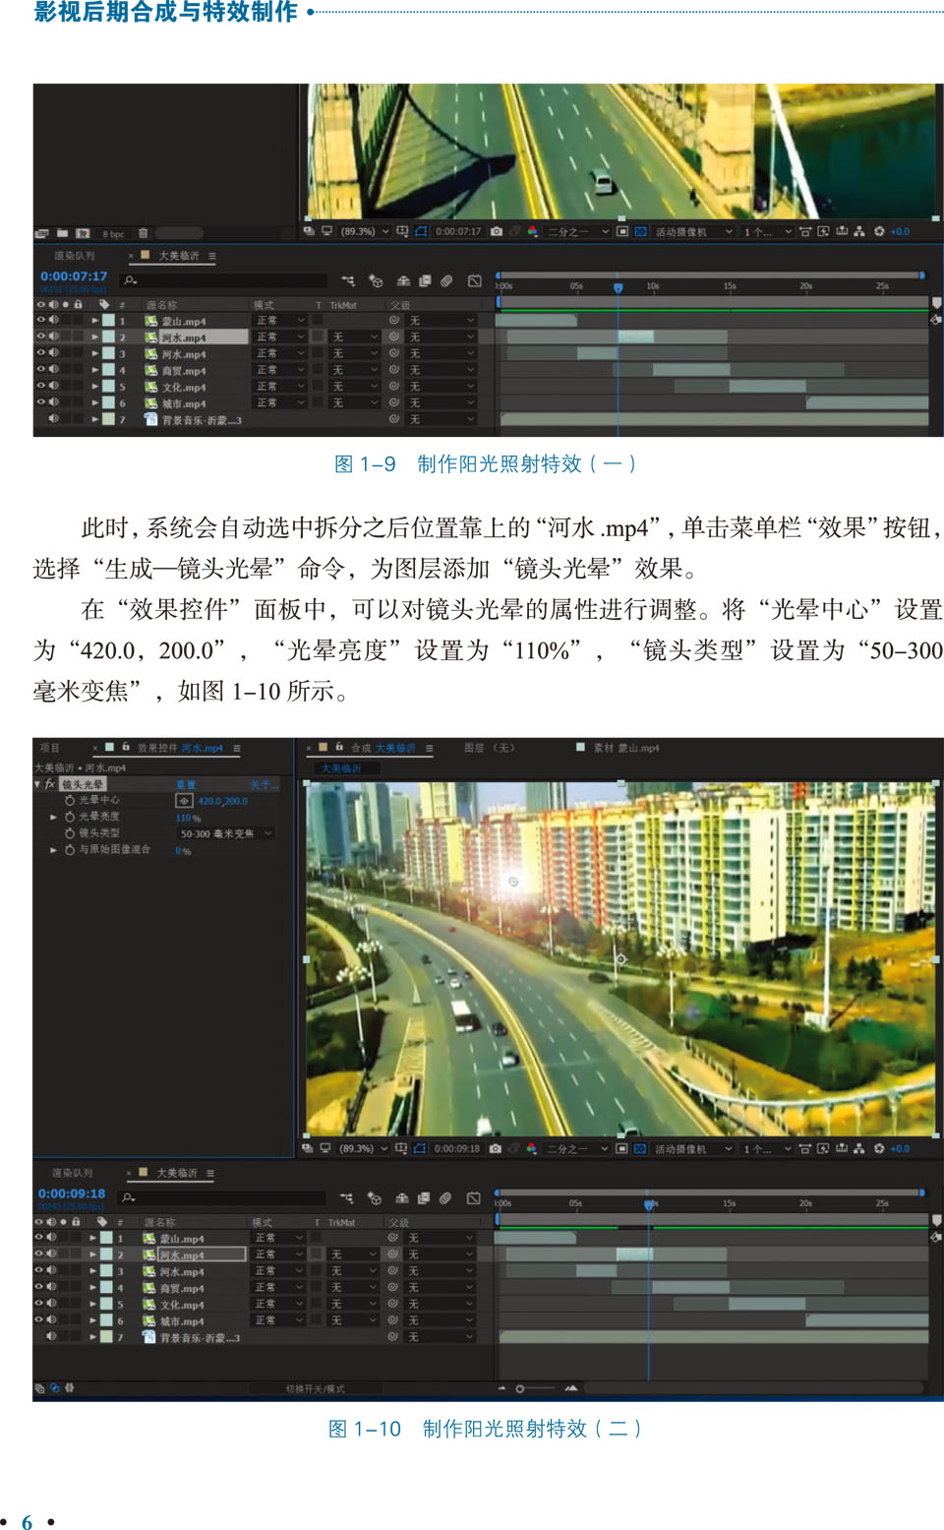Toggle visibility of 城市.mp4 in lower timeline
Viewport: 944px width, 1530px height.
pos(40,1320)
